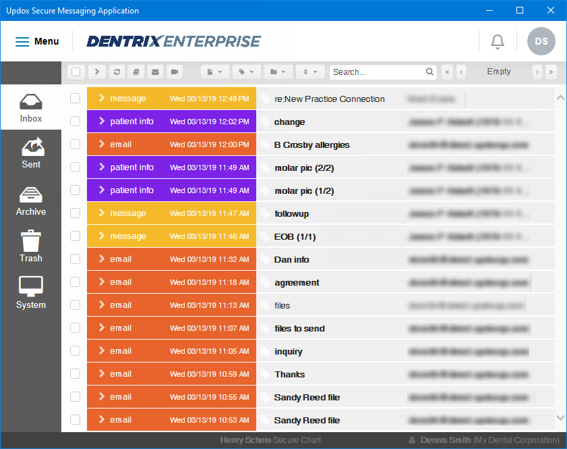This screenshot has height=449, width=567.
Task: Show the System folder
Action: coord(31,292)
